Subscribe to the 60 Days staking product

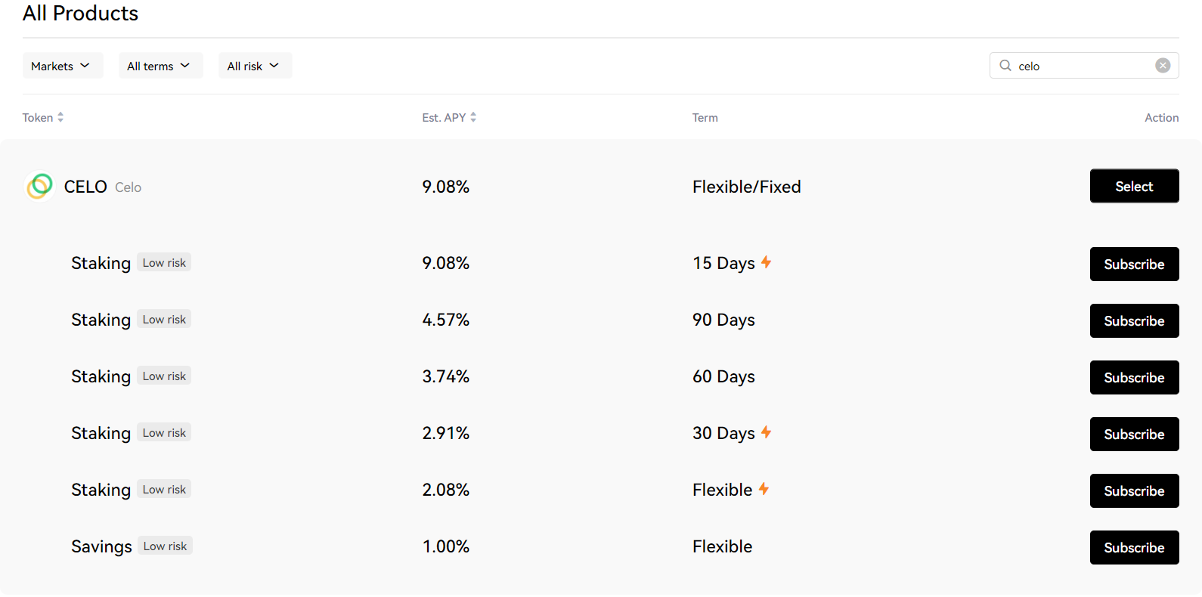point(1134,378)
